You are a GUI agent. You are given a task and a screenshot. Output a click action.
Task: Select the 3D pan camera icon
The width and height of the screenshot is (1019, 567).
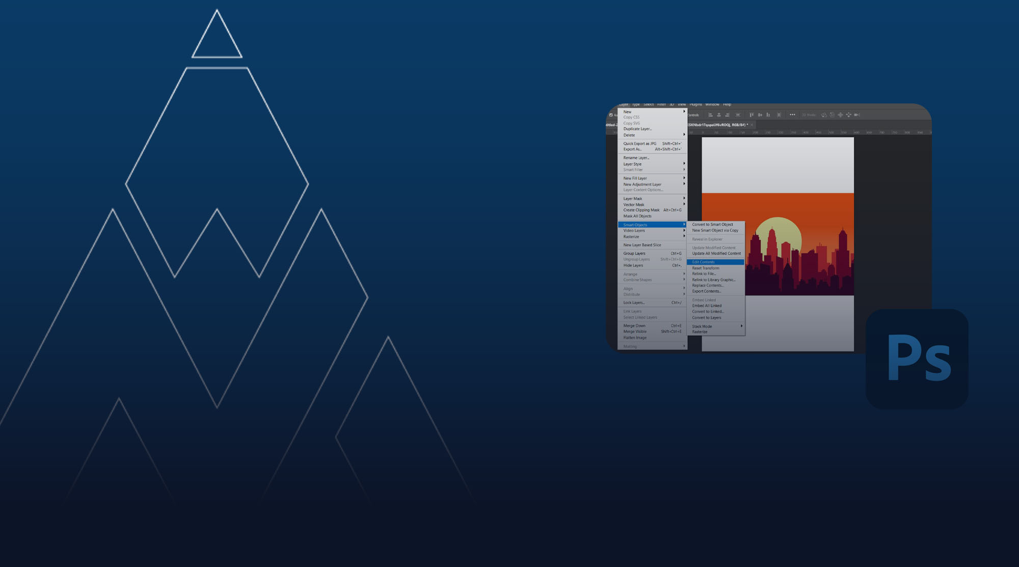point(840,115)
